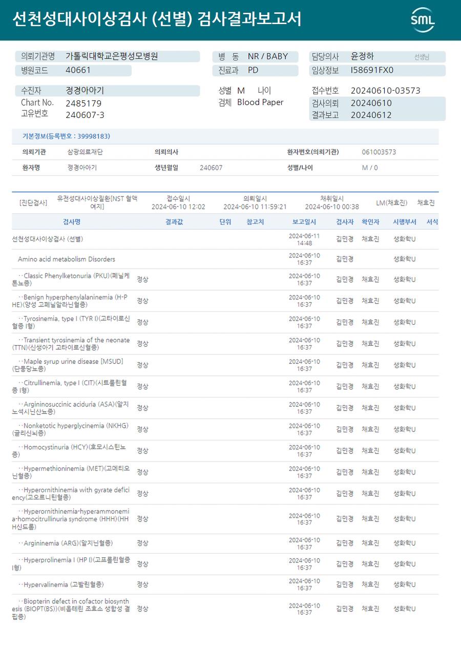Select the 서식 column header
The image size is (461, 651).
coord(432,222)
